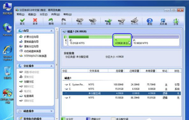Image resolution: width=189 pixels, height=120 pixels.
Task: Click the 关注我 toolbar icon
Action: (x=163, y=22)
